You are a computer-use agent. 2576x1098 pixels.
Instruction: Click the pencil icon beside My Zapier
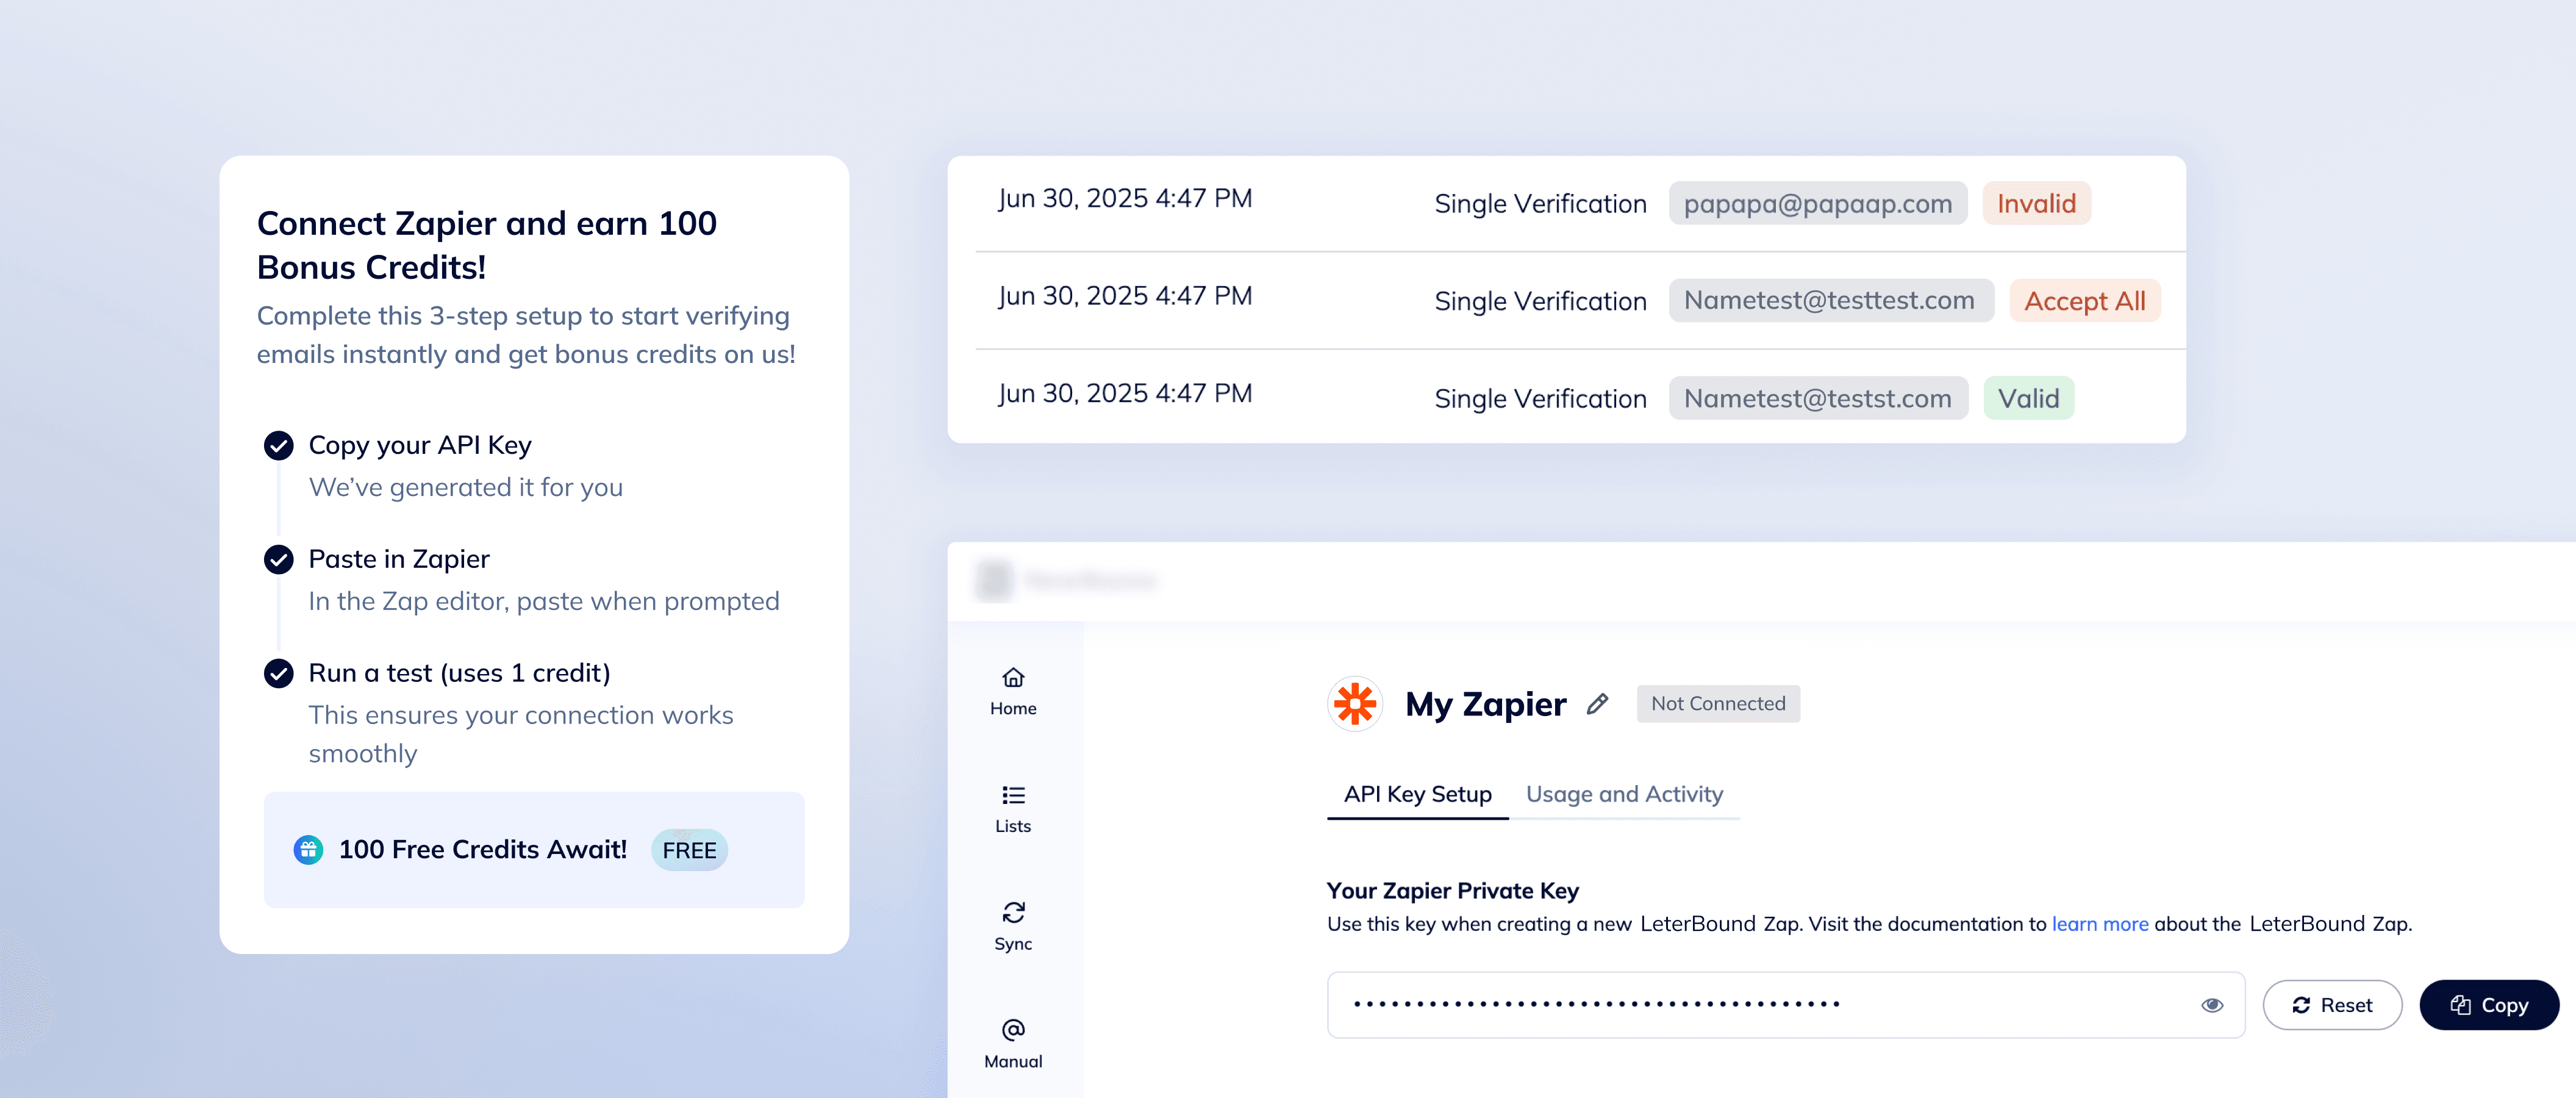(x=1597, y=704)
